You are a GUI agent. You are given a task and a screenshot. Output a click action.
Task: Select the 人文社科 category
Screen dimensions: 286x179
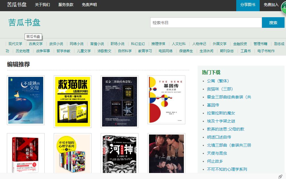[179, 44]
